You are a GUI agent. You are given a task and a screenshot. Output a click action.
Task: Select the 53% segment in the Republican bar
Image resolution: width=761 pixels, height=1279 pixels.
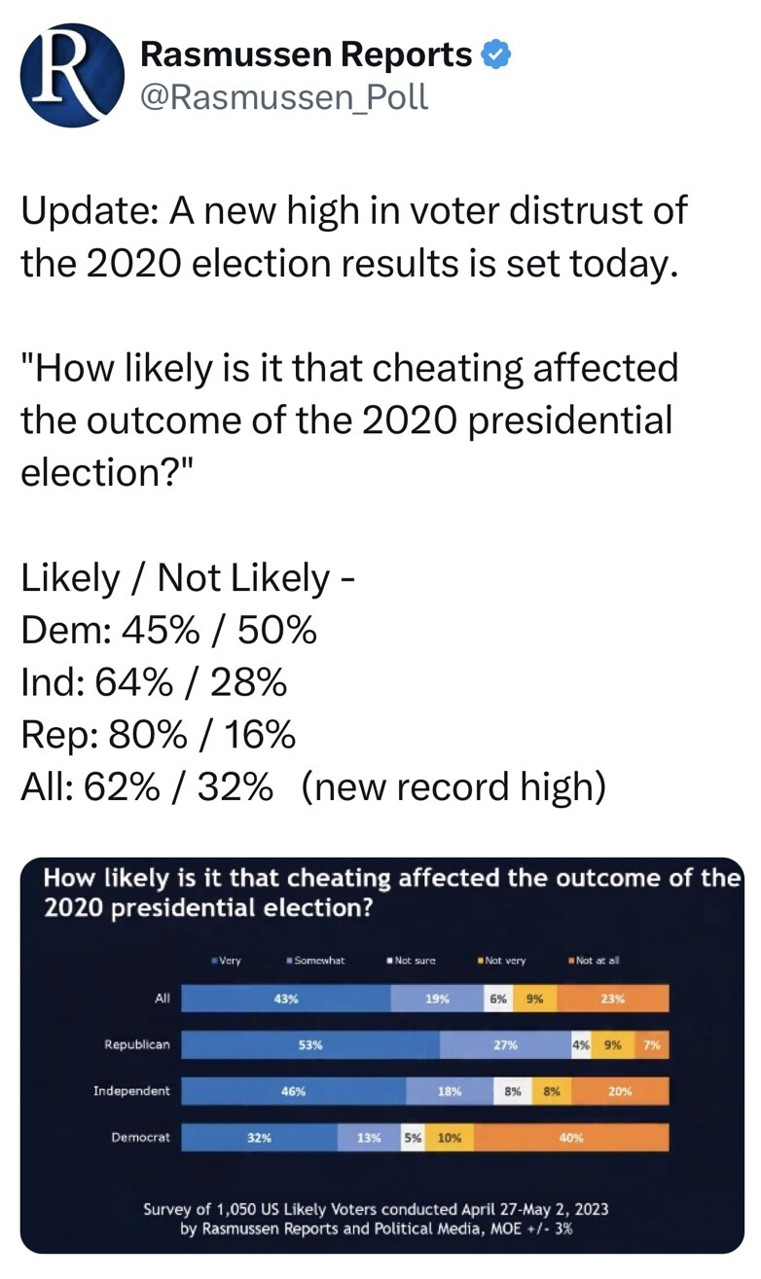[x=310, y=1045]
